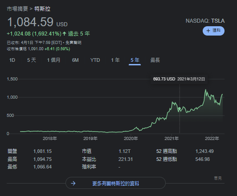Follow TSLA with the 追蹤 button
Viewport: 237px width, 196px height.
point(213,31)
